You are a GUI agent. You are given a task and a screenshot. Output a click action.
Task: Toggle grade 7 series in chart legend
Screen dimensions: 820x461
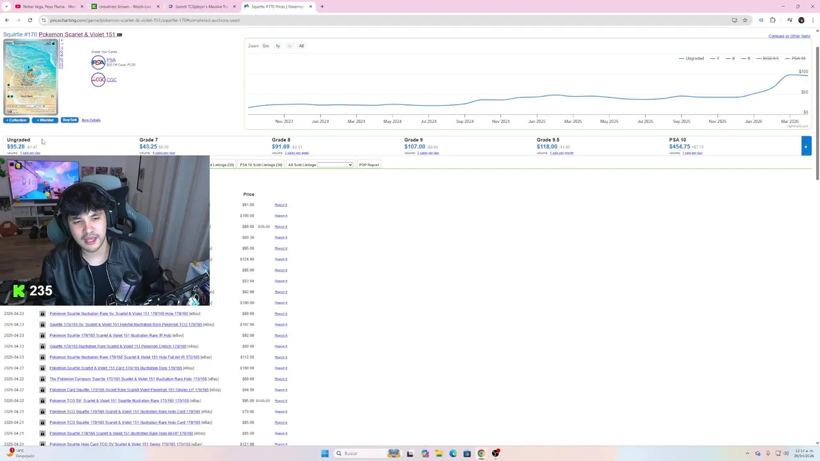(715, 58)
